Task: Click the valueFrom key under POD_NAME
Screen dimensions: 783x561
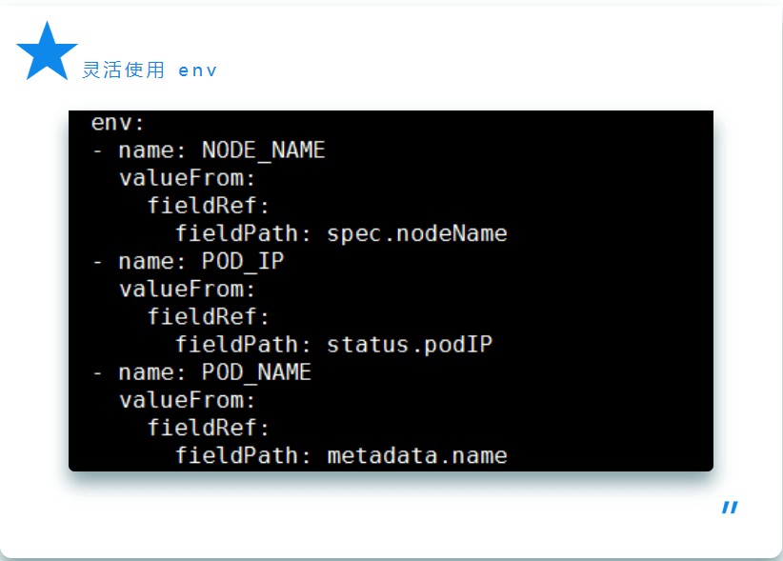Action: [x=188, y=400]
